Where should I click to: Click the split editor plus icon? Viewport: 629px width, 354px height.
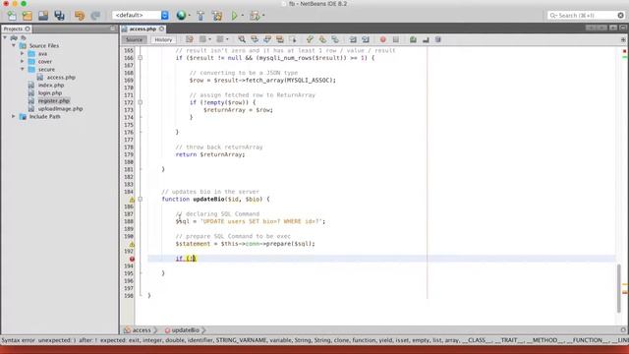click(623, 39)
